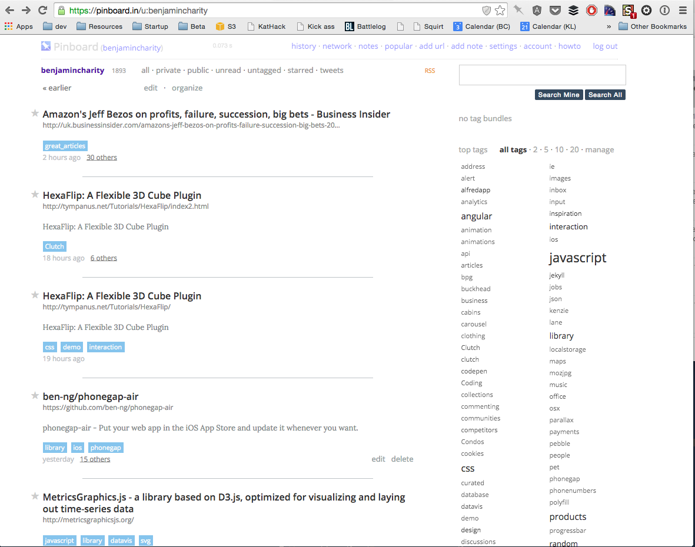Go back with the browser back arrow
The width and height of the screenshot is (695, 547).
[x=10, y=10]
